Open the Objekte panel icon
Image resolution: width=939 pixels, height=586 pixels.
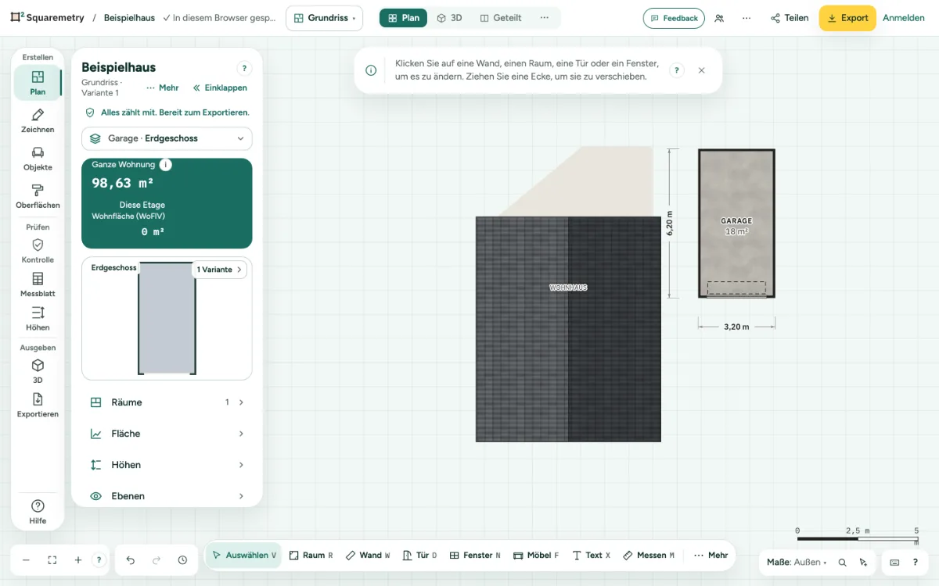38,159
